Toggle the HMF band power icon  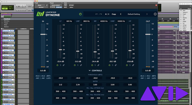(109, 65)
